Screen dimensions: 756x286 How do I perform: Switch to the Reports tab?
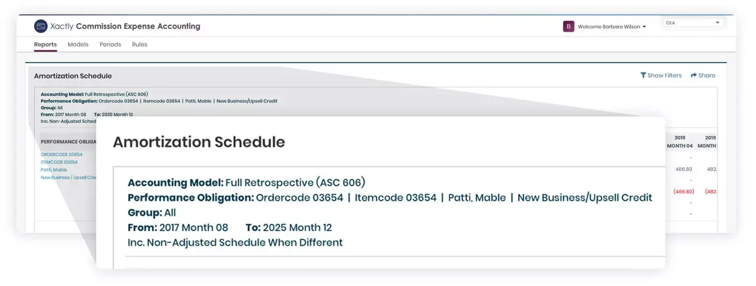click(45, 45)
